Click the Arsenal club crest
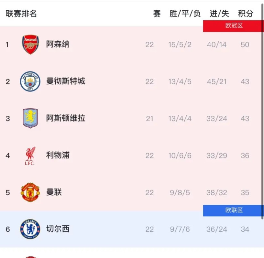The height and width of the screenshot is (258, 264). click(x=30, y=44)
